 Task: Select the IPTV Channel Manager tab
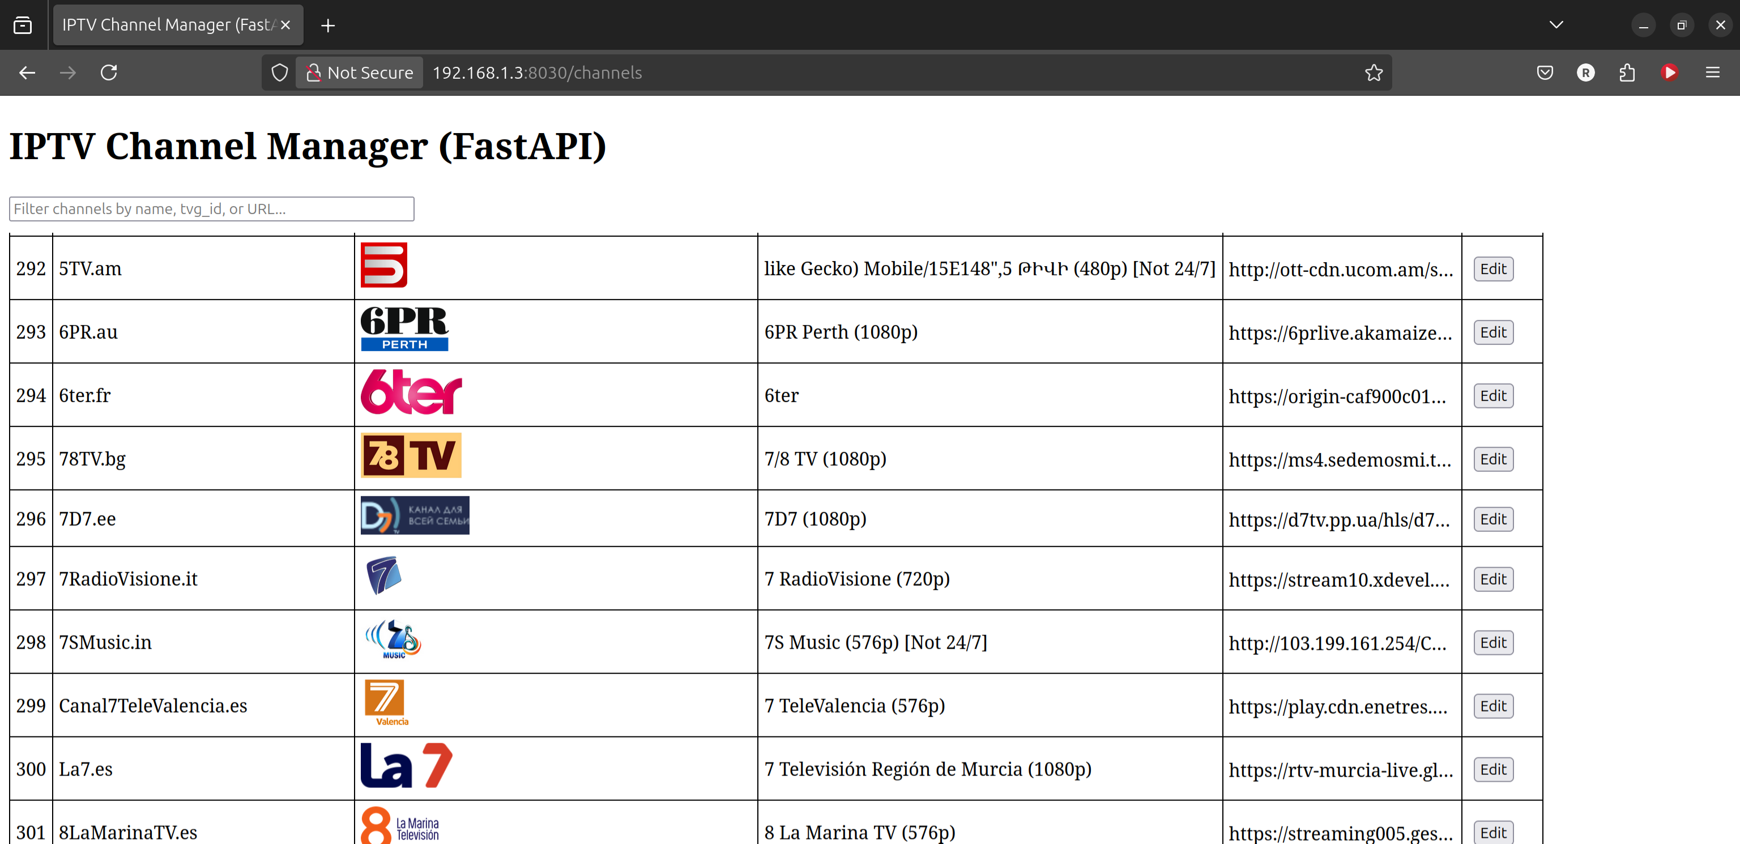pyautogui.click(x=178, y=25)
